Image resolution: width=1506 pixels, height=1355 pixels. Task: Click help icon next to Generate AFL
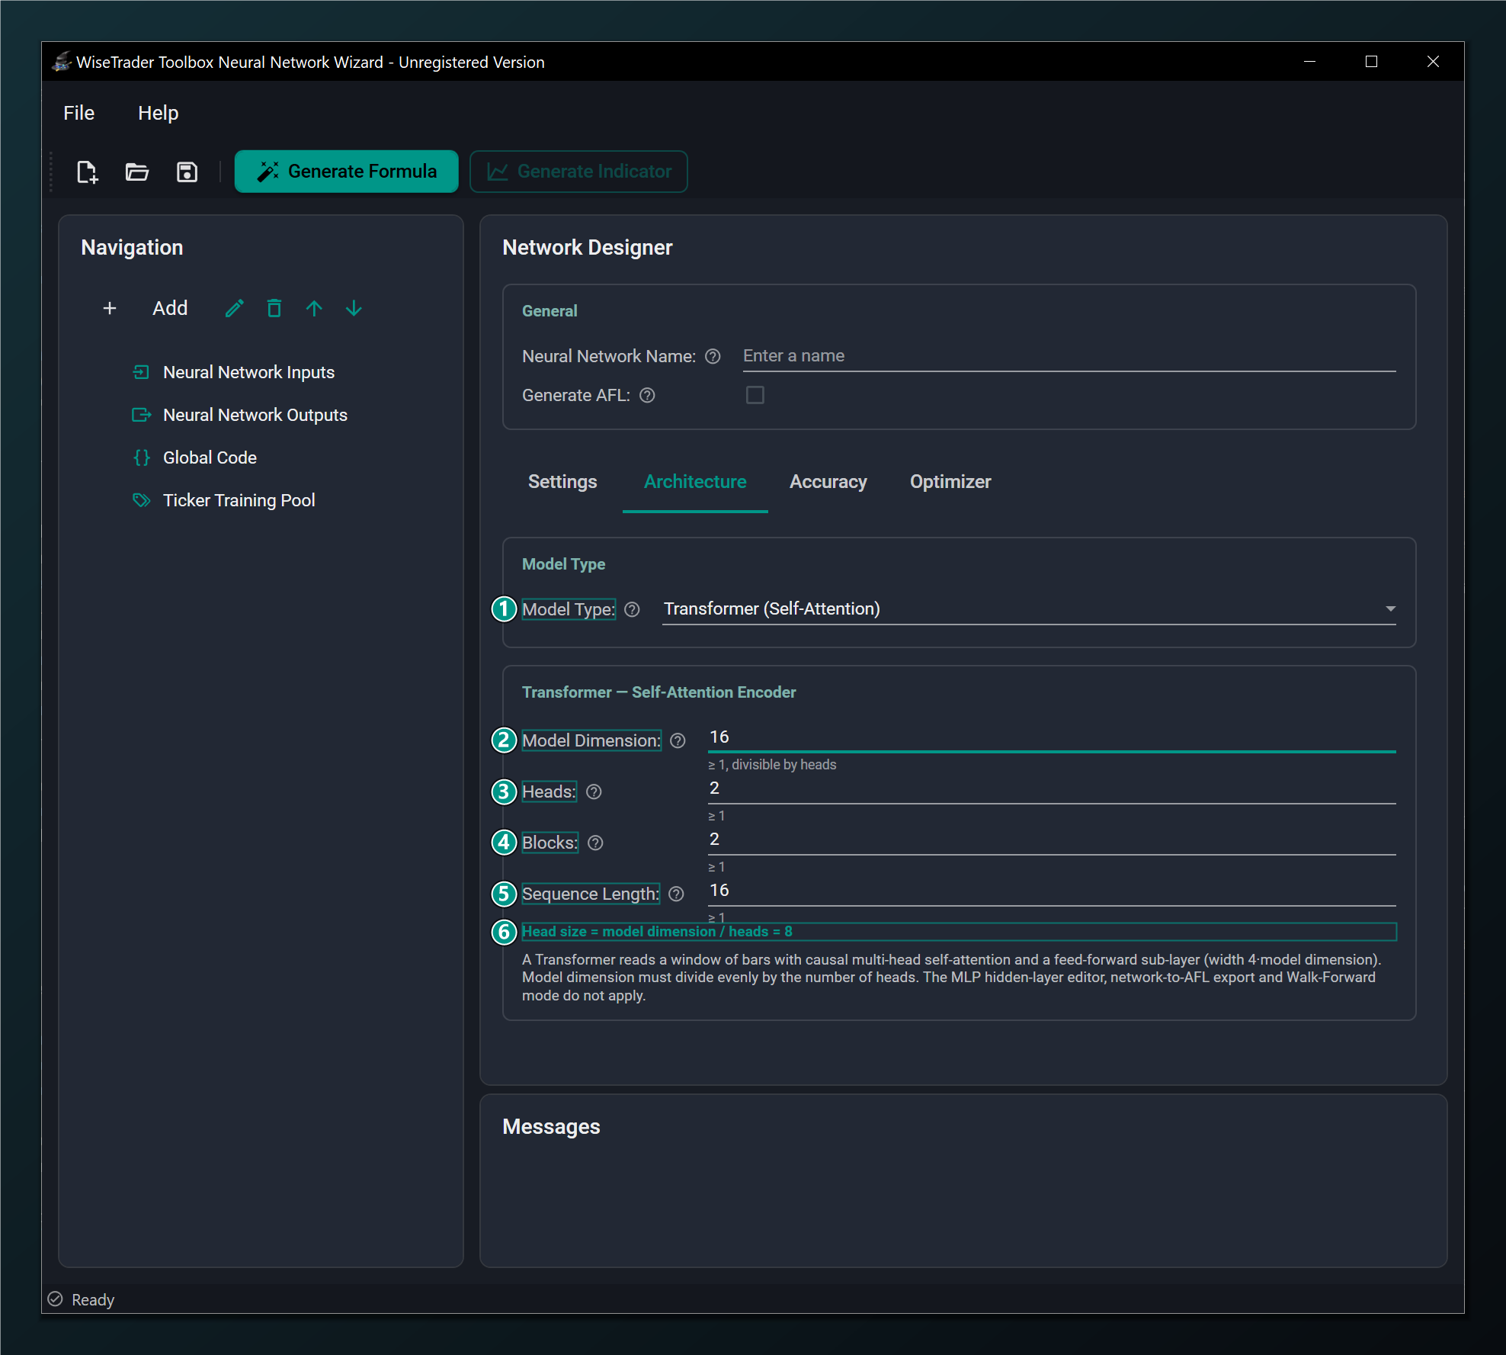pos(647,395)
